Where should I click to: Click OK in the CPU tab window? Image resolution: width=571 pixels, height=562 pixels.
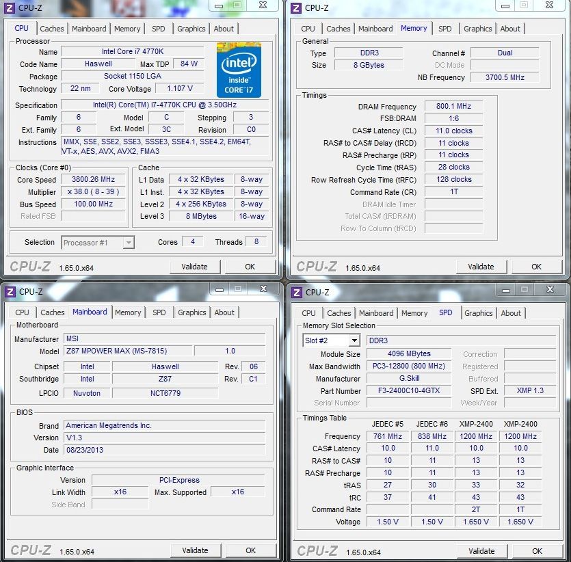coord(250,267)
